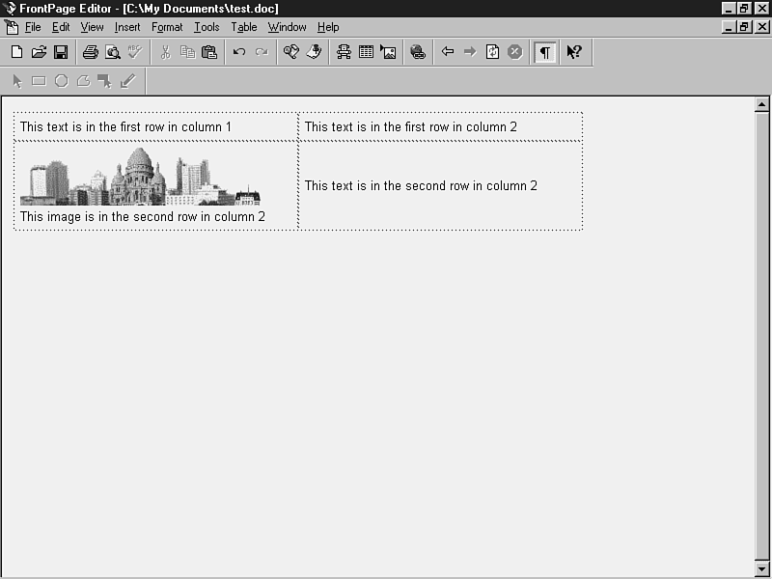The width and height of the screenshot is (772, 579).
Task: Click the Help pointer question-mark icon
Action: (574, 52)
